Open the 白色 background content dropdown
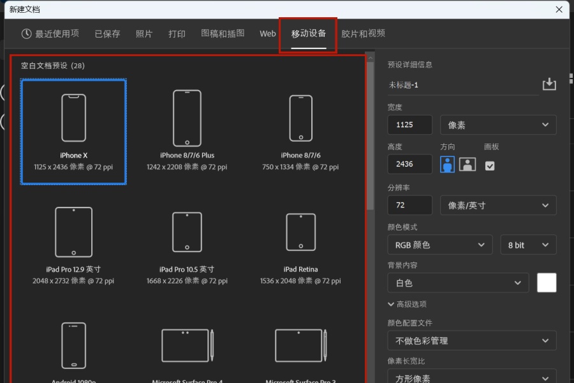 click(458, 283)
